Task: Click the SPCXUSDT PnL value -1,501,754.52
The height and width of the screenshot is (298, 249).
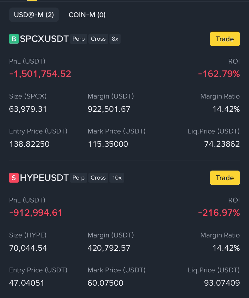Action: [x=40, y=74]
